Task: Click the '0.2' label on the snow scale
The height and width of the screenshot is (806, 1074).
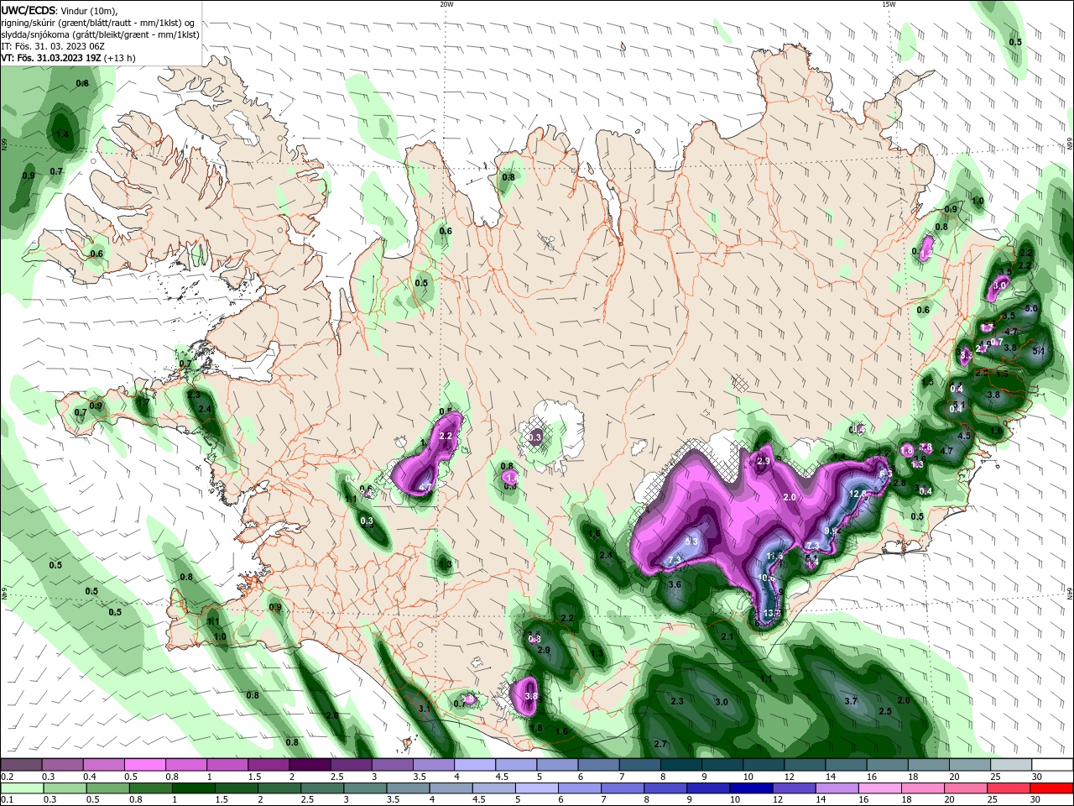Action: [7, 777]
